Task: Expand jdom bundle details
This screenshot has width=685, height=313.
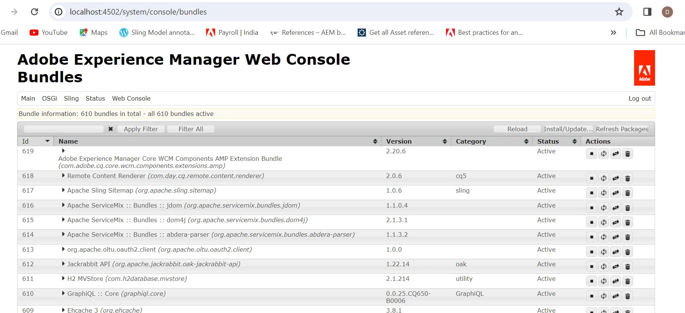Action: click(x=63, y=205)
